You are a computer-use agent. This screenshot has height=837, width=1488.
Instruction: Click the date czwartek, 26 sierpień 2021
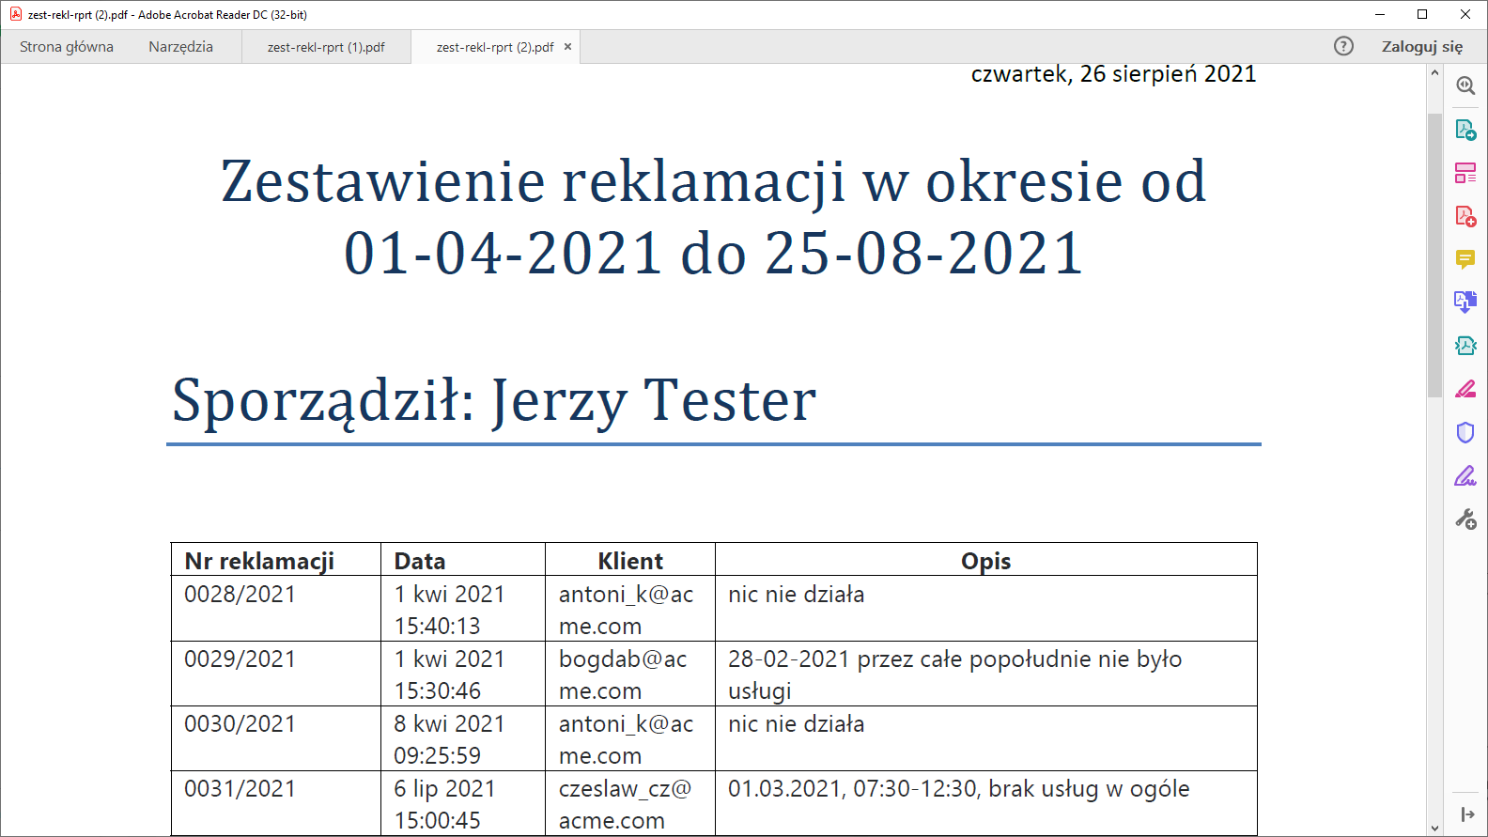(1113, 74)
